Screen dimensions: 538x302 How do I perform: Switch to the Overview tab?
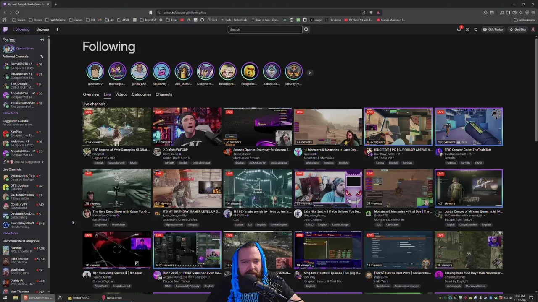pyautogui.click(x=91, y=94)
